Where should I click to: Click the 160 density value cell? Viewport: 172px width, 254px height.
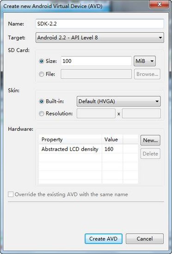pos(112,149)
